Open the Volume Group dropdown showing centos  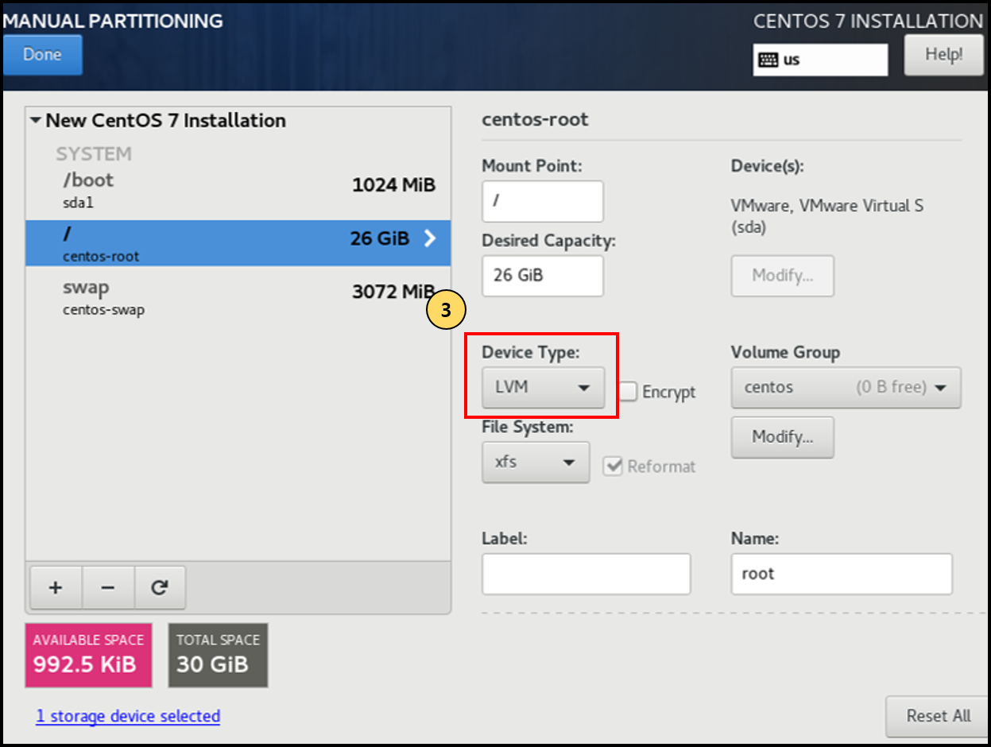pos(846,388)
